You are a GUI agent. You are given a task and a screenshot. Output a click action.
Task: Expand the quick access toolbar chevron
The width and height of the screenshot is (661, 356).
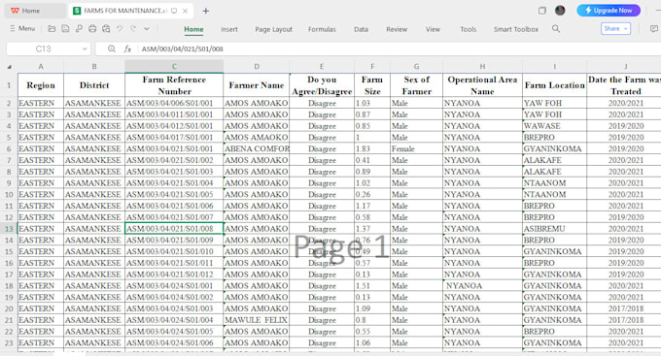(147, 28)
